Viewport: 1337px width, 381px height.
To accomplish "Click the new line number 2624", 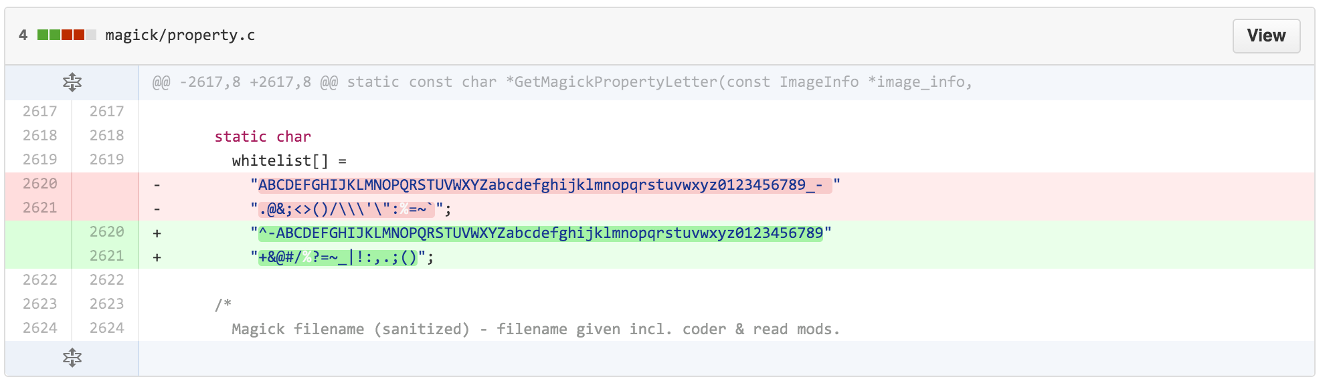I will click(106, 328).
